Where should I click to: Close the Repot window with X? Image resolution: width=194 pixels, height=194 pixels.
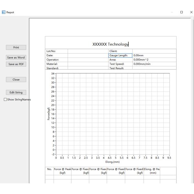point(191,12)
